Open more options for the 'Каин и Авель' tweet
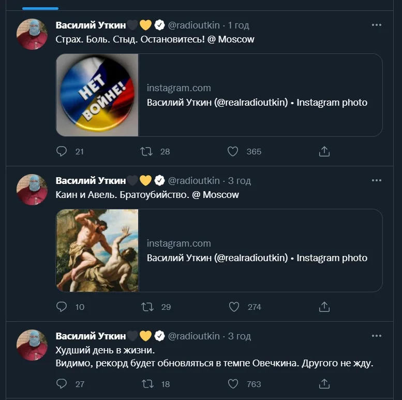This screenshot has height=400, width=402. pyautogui.click(x=377, y=180)
